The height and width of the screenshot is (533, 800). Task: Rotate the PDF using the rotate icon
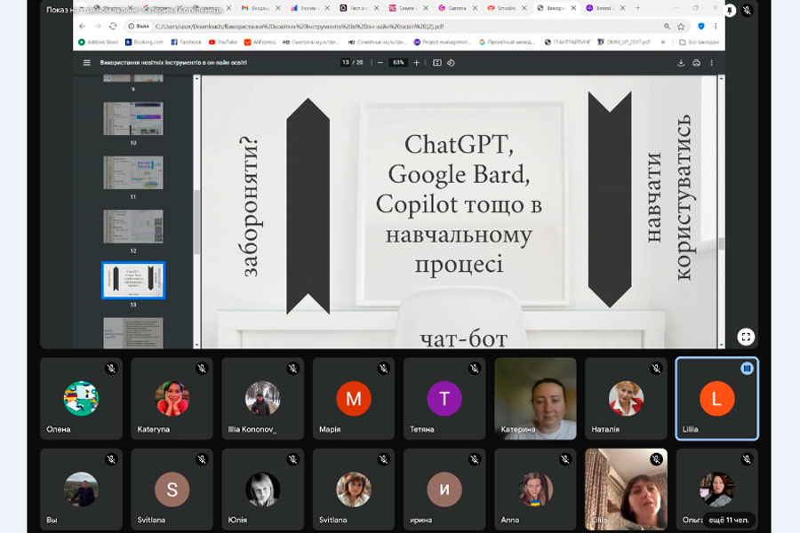[x=451, y=63]
